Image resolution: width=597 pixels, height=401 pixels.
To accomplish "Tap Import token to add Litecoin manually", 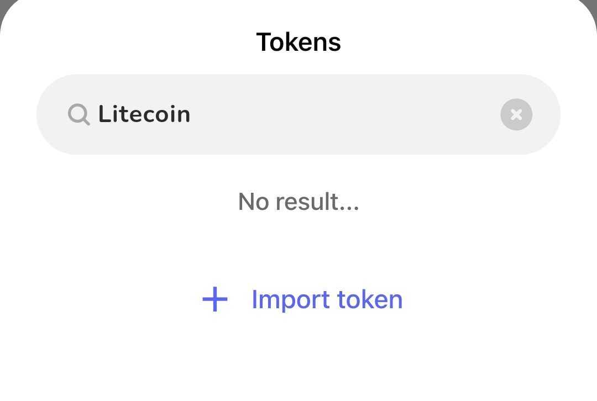I will coord(326,299).
